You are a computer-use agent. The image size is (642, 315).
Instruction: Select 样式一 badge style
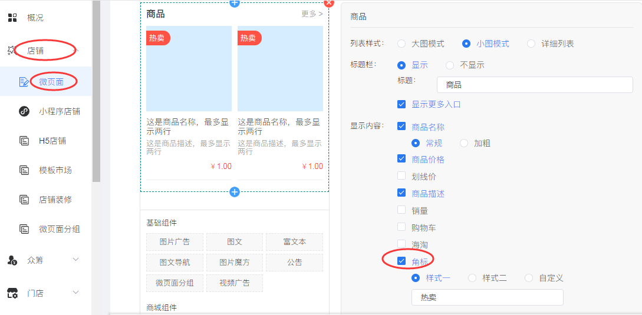click(x=416, y=278)
